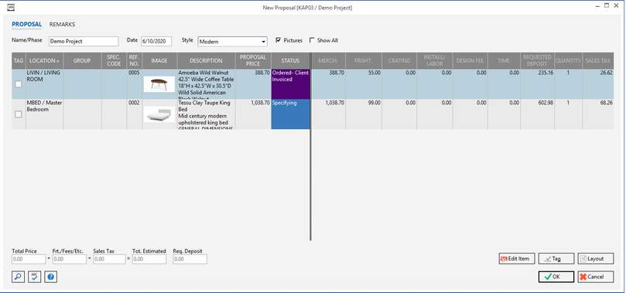Open the Layout button
This screenshot has height=293, width=626.
pos(596,259)
